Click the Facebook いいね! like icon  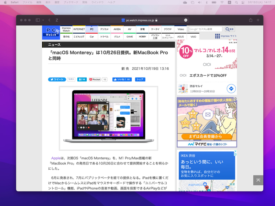pyautogui.click(x=116, y=79)
